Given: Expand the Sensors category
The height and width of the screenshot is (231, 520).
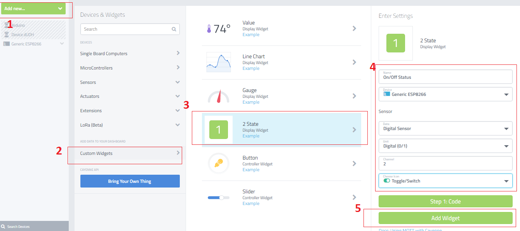Looking at the screenshot, I should (130, 82).
